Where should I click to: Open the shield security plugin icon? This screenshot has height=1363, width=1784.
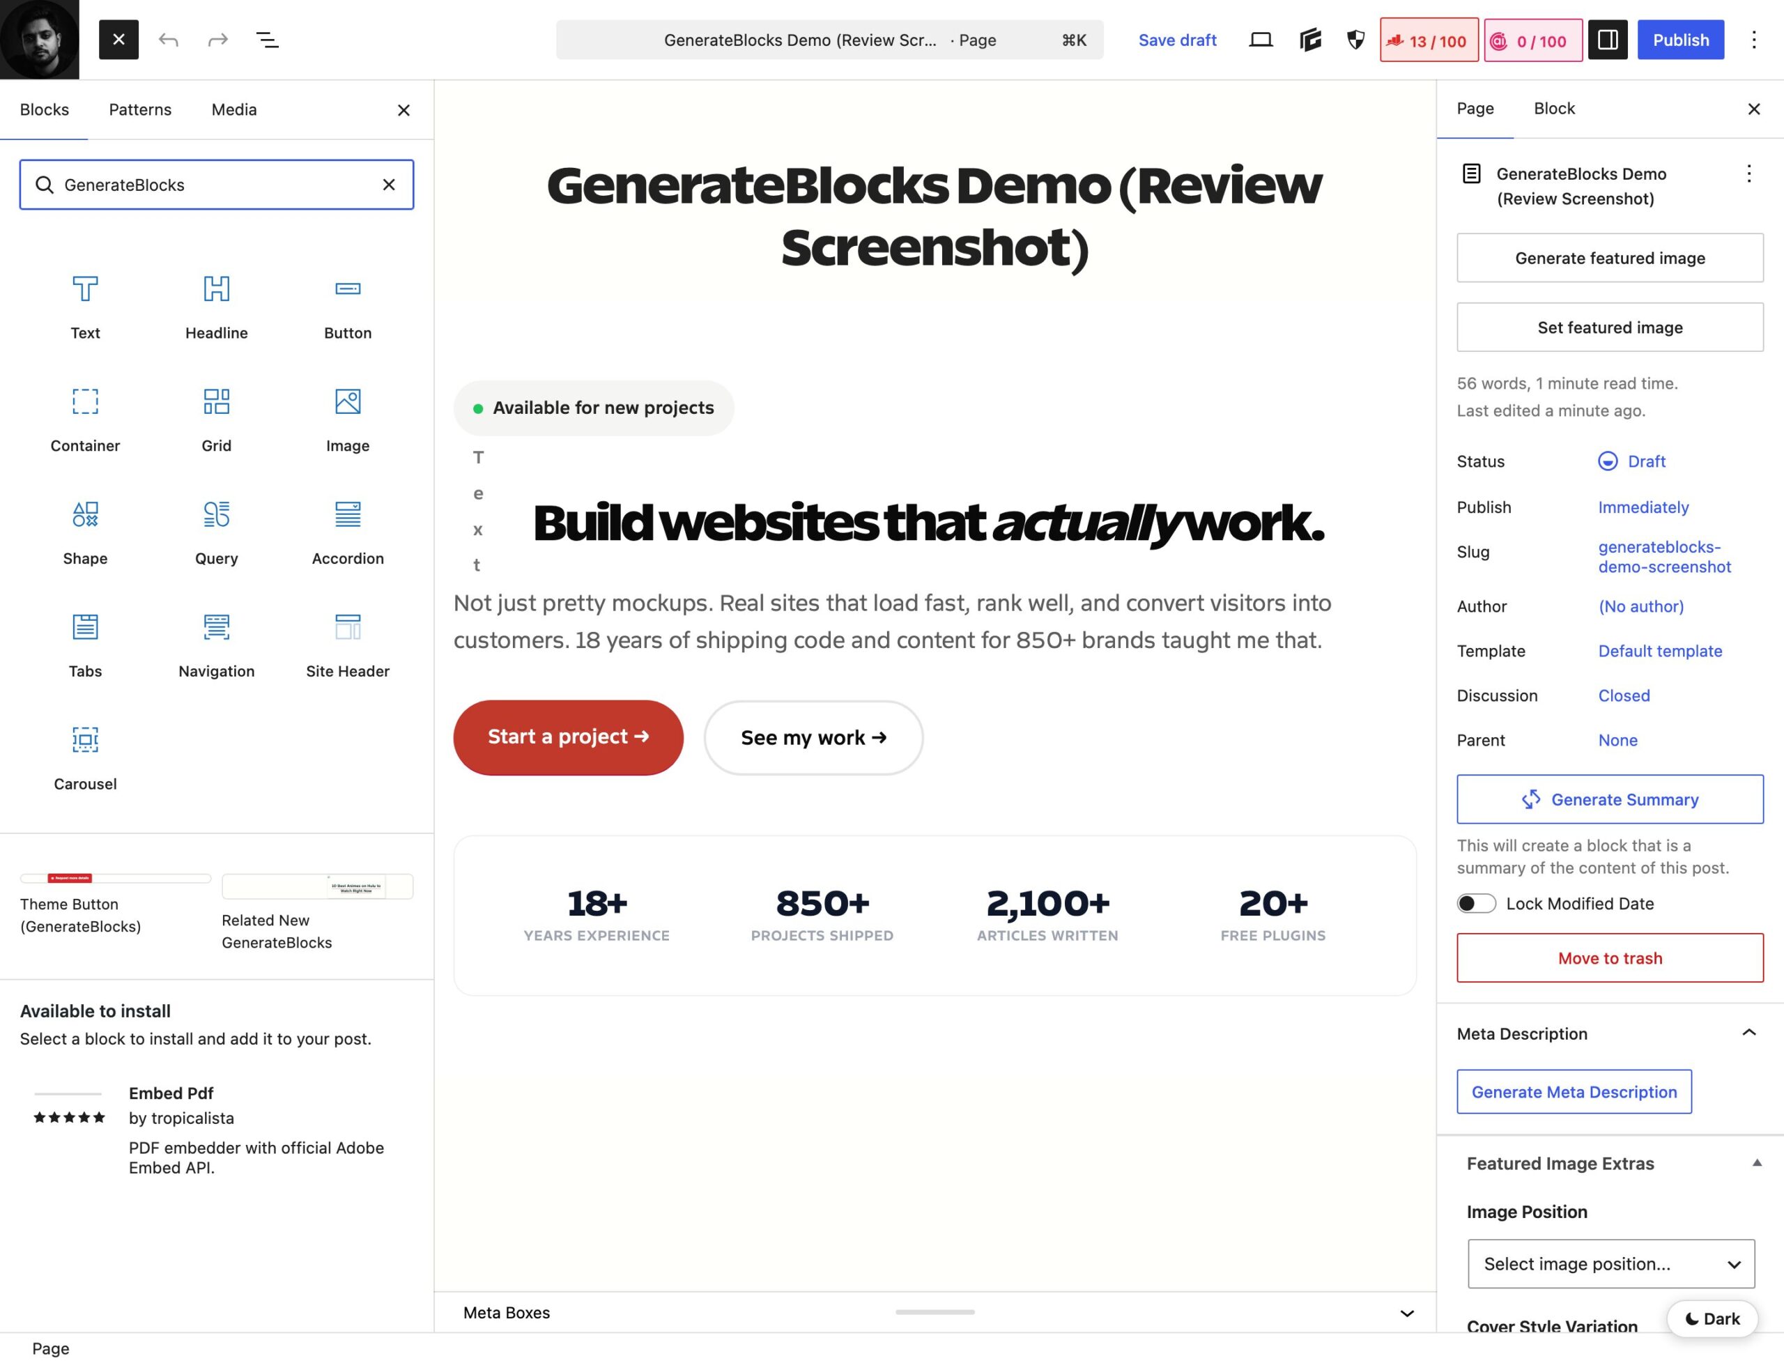tap(1355, 40)
